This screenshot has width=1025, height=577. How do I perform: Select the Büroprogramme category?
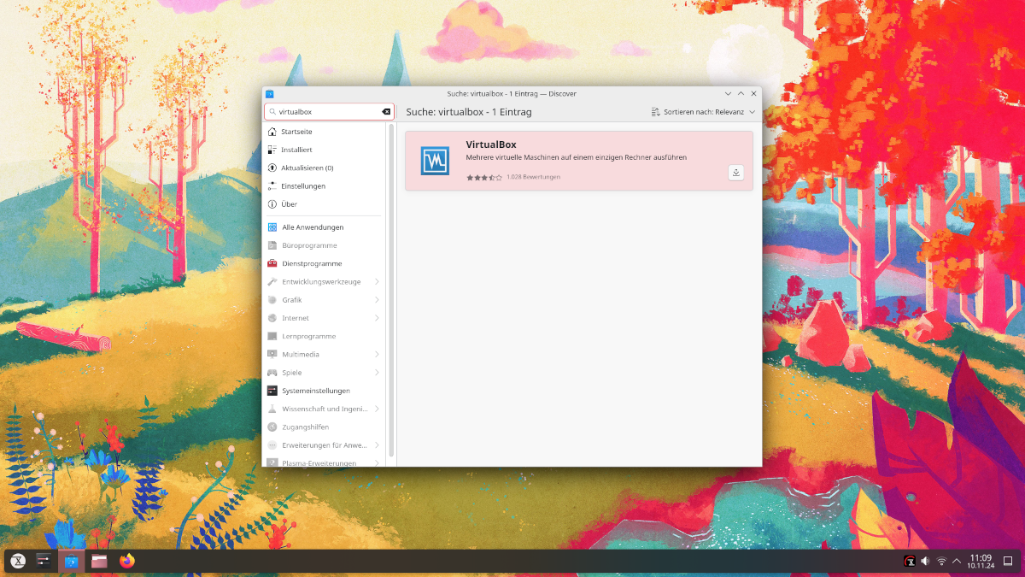point(325,245)
